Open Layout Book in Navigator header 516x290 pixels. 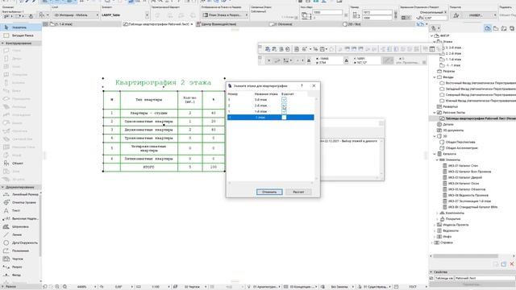click(x=504, y=29)
